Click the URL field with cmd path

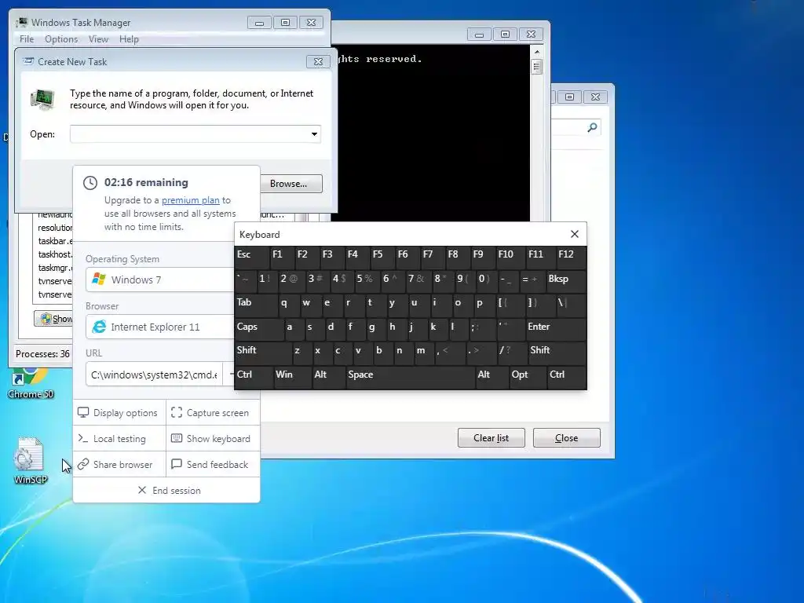(x=154, y=375)
